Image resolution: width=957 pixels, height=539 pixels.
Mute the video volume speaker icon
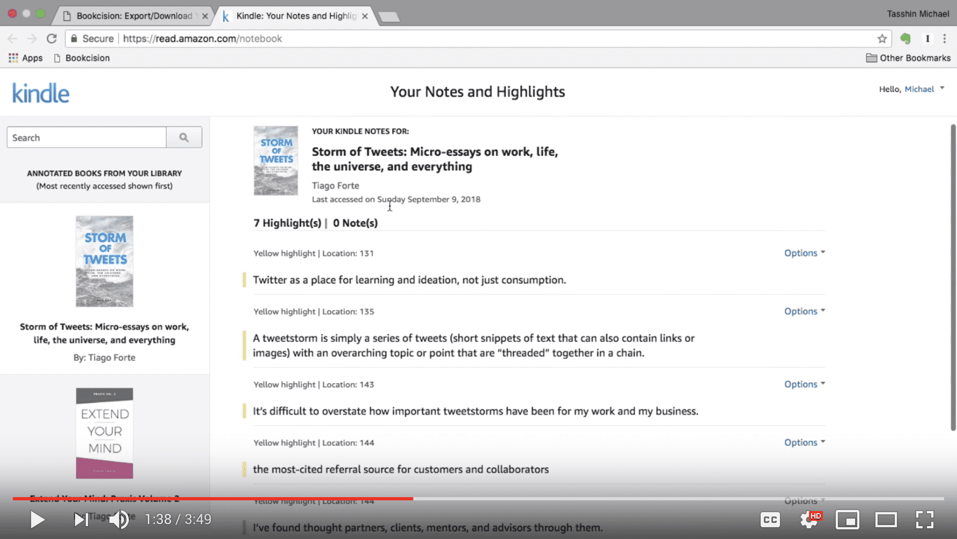119,519
